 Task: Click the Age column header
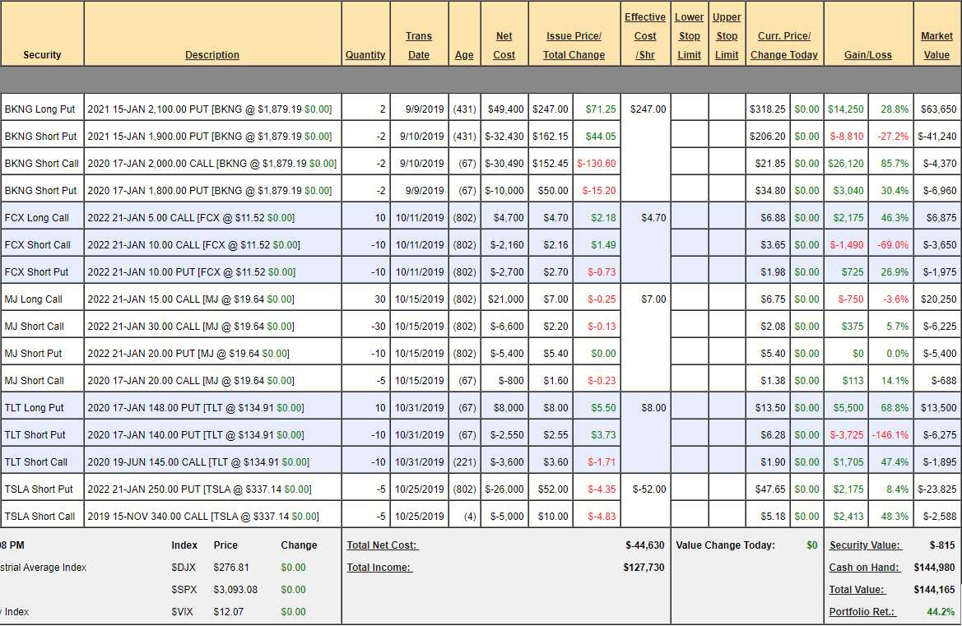pyautogui.click(x=464, y=55)
